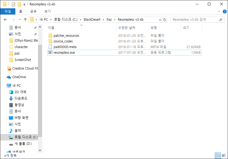Click properties icon in quick access toolbar
Screen dimensions: 228x159
click(13, 4)
